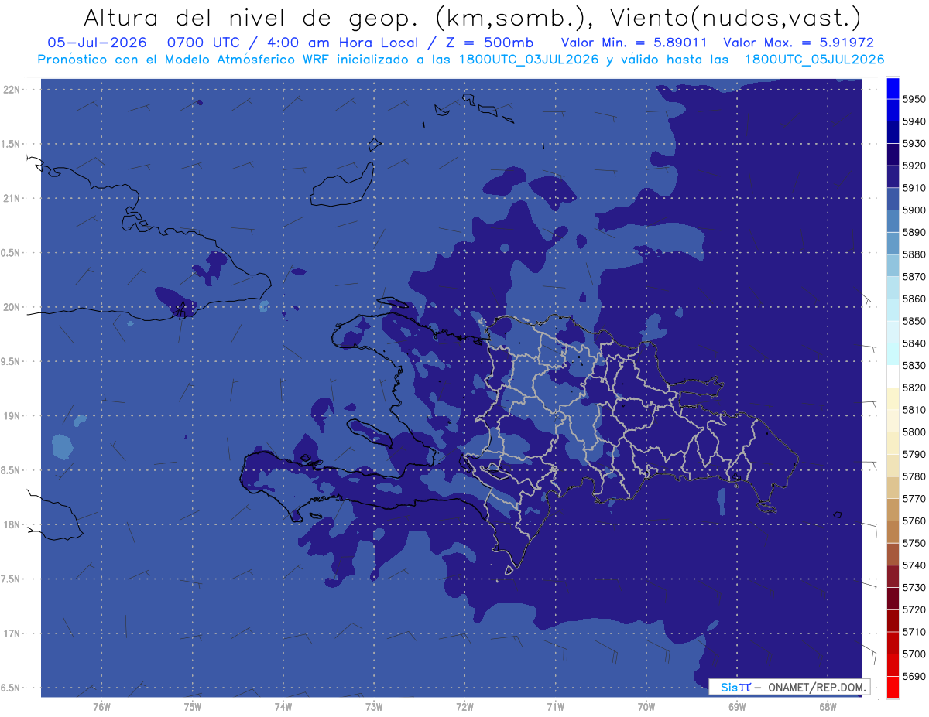Click the '70W' longitude label

(646, 707)
